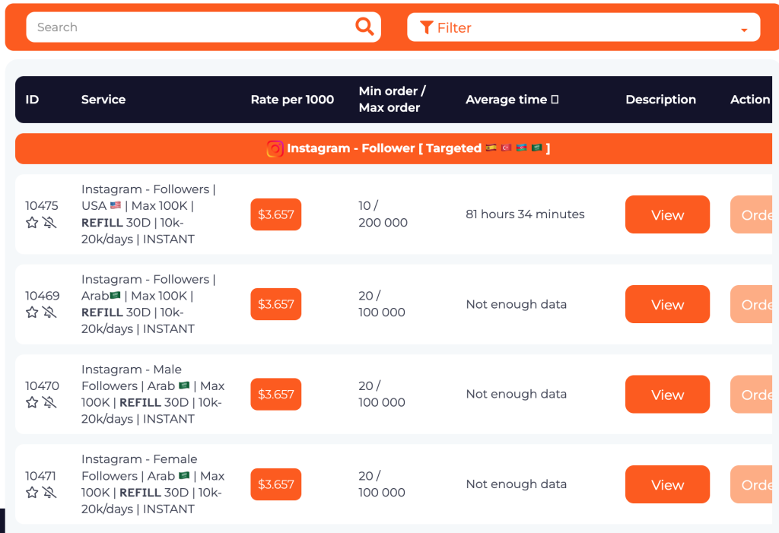This screenshot has height=533, width=779.
Task: Favorite service 10475 with star icon
Action: pyautogui.click(x=32, y=223)
